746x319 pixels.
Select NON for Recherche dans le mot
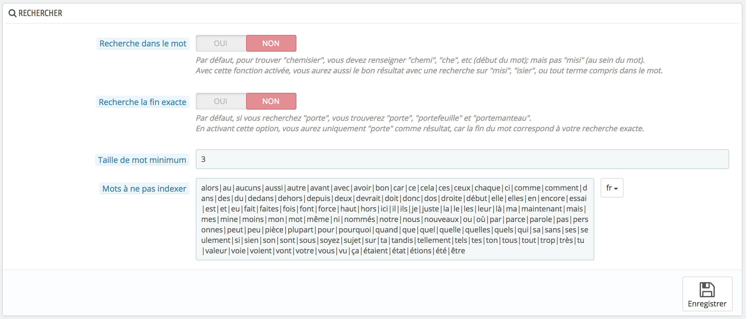(x=271, y=43)
